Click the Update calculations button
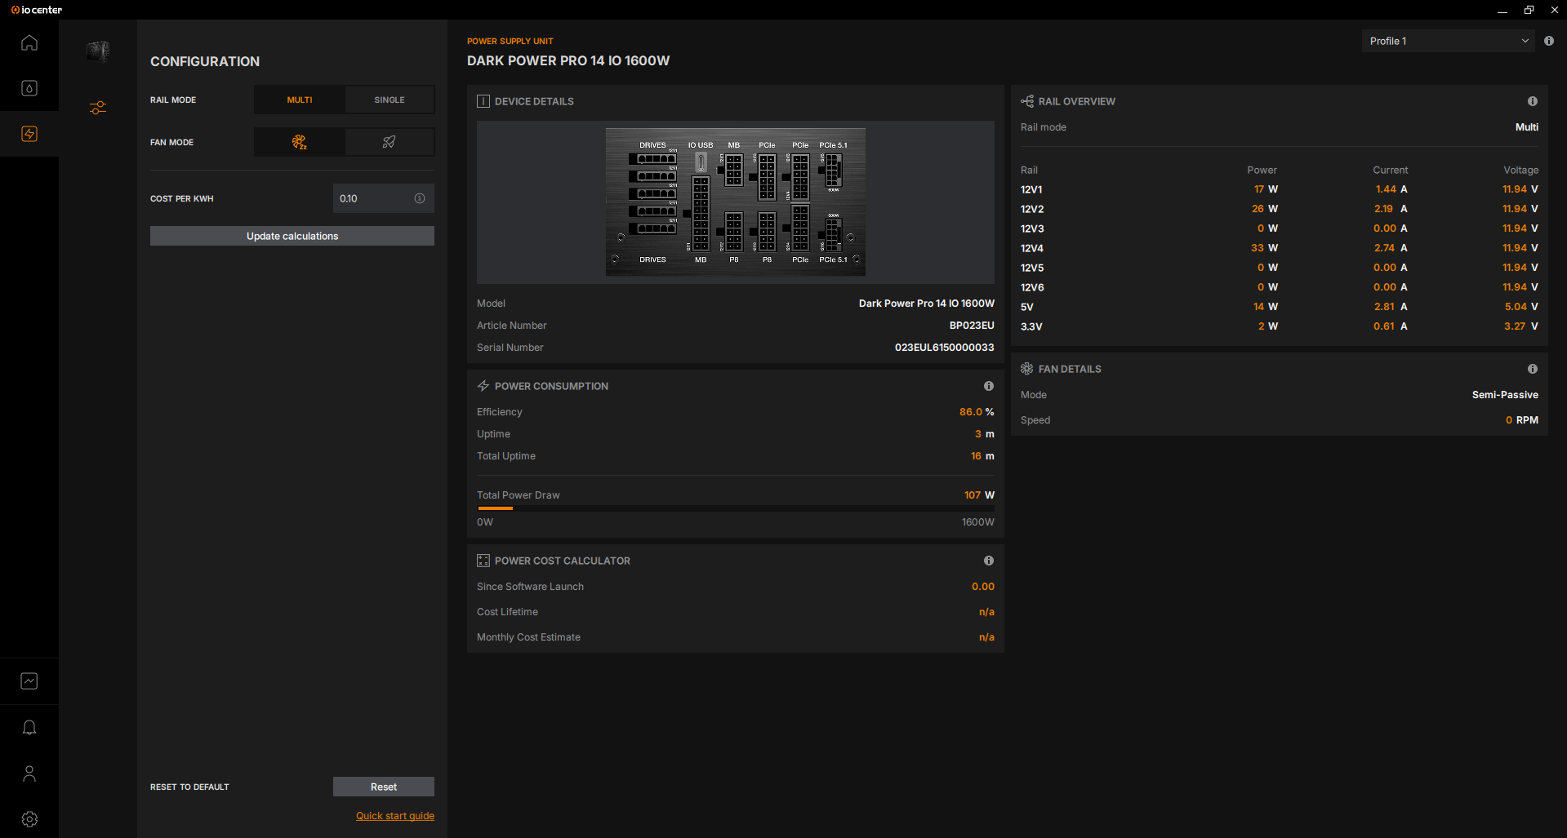 pyautogui.click(x=292, y=236)
